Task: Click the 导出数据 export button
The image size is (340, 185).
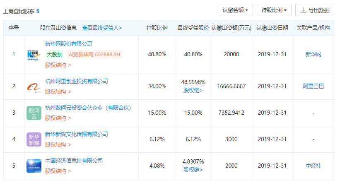Action: pos(315,10)
